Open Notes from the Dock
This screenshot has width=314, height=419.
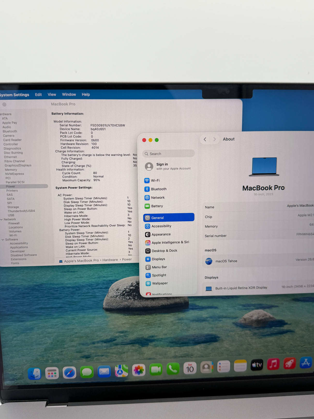240,365
